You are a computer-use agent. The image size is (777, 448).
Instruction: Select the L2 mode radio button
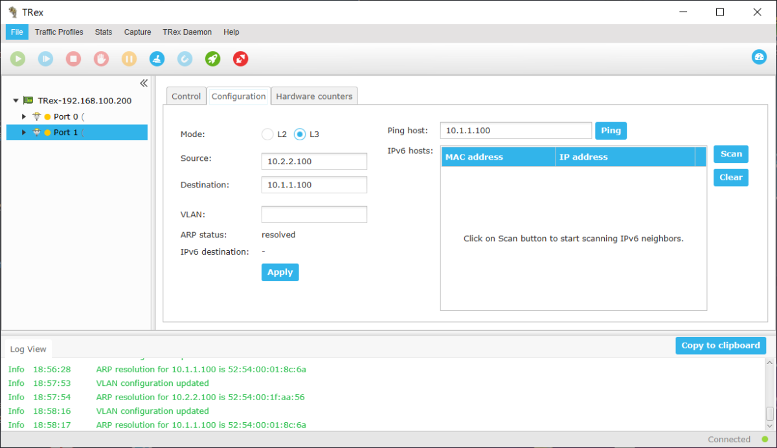[x=267, y=134]
